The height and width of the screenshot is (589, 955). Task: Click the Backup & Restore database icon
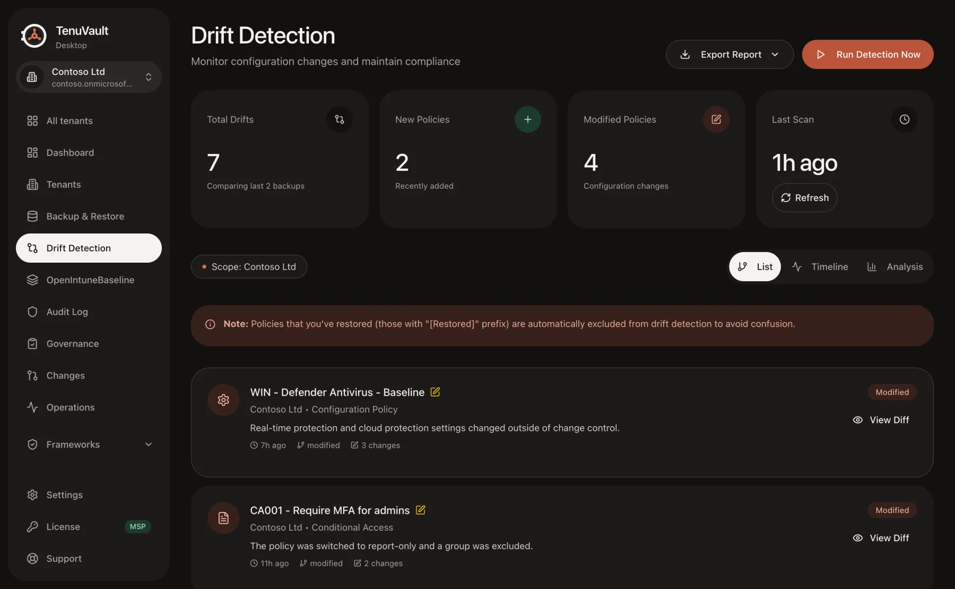click(x=32, y=216)
